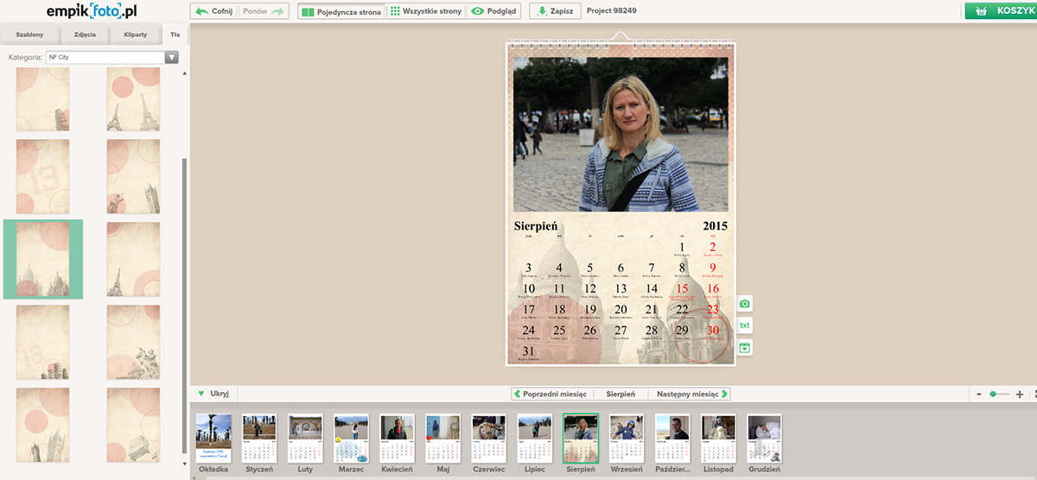Click the zoom out minus icon
Image resolution: width=1037 pixels, height=480 pixels.
pos(979,394)
